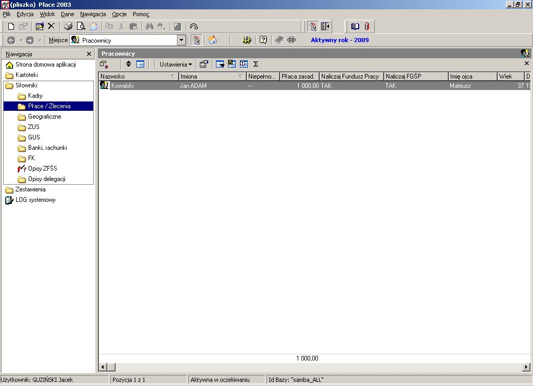Open the Dane menu

pos(68,14)
